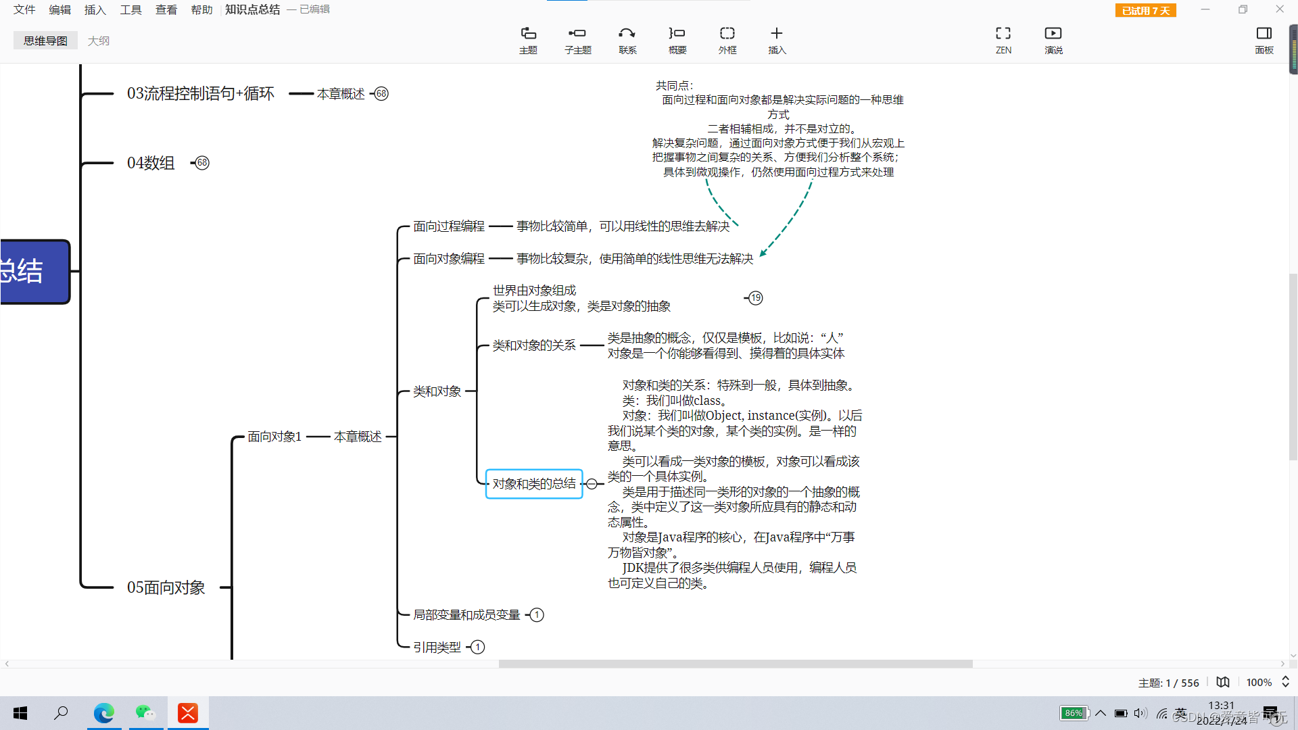This screenshot has width=1298, height=730.
Task: Expand 68 collapsed children of 本章概述
Action: point(381,93)
